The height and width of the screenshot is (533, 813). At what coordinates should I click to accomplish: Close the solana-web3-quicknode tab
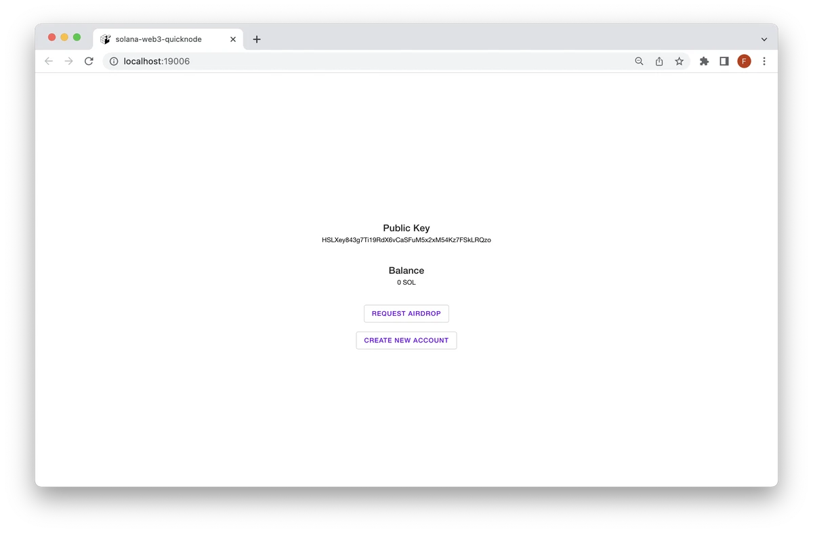[x=234, y=39]
